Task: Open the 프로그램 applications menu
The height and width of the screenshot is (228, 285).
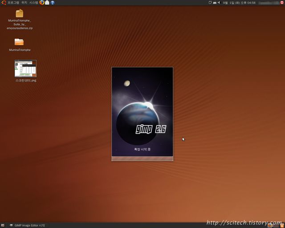Action: [13, 3]
